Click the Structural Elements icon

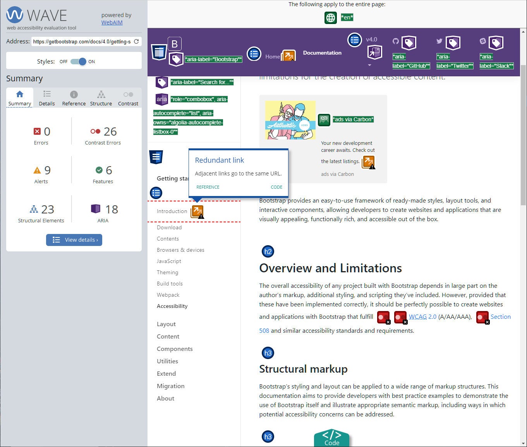[x=34, y=209]
